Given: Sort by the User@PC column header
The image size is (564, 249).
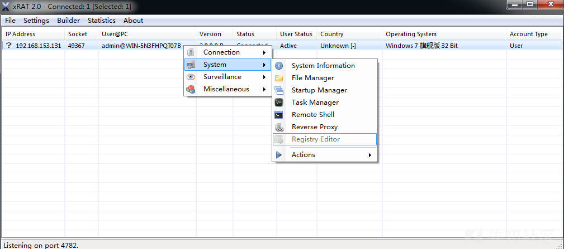Looking at the screenshot, I should (x=147, y=34).
